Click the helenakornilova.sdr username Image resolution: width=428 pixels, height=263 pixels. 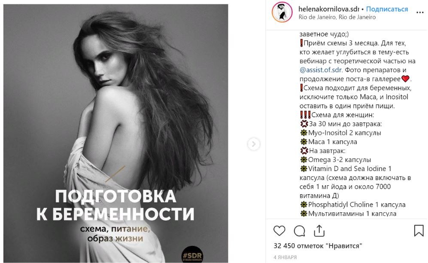329,9
